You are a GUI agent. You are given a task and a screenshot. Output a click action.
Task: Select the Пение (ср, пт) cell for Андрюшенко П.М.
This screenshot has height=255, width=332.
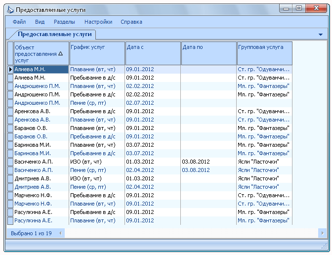[97, 103]
